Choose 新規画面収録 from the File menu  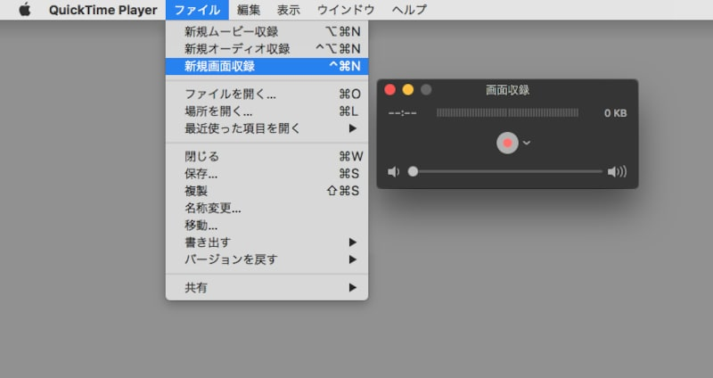266,66
